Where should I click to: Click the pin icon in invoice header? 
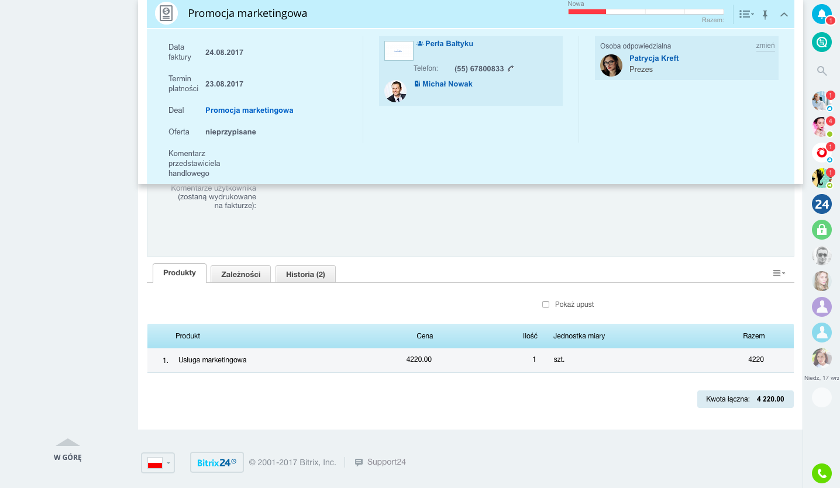click(765, 15)
